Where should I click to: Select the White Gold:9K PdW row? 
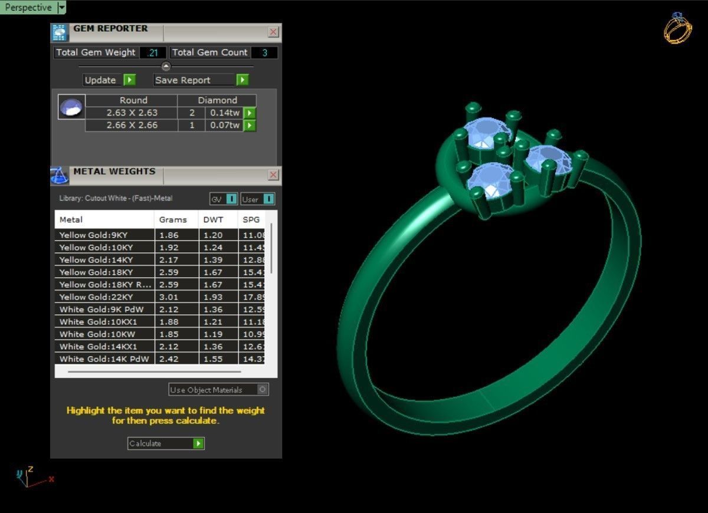coord(160,309)
